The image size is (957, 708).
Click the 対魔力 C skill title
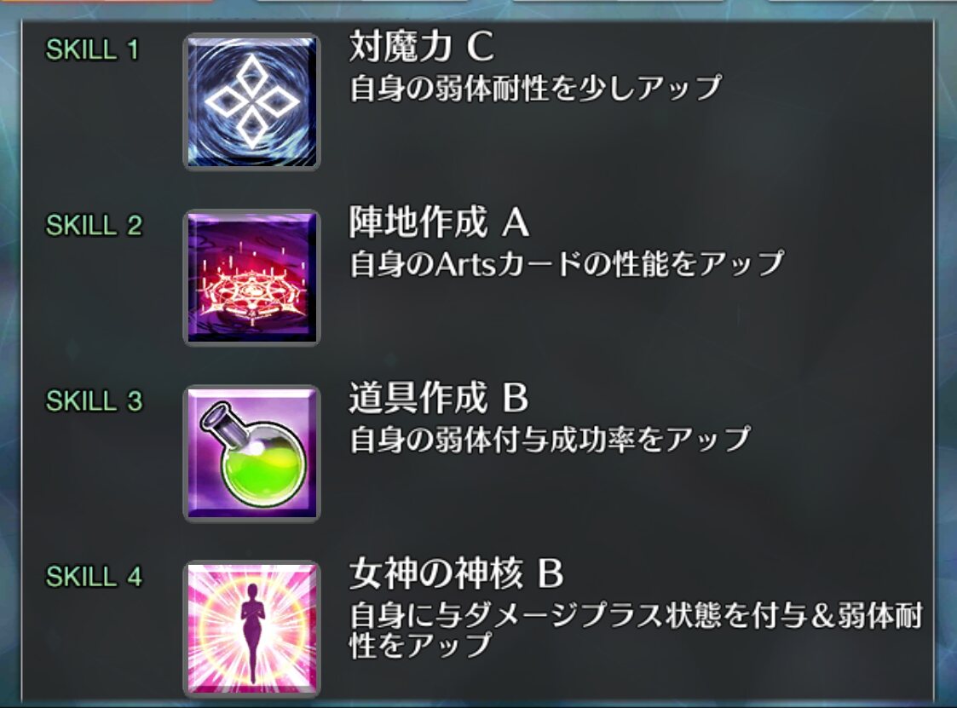(421, 46)
